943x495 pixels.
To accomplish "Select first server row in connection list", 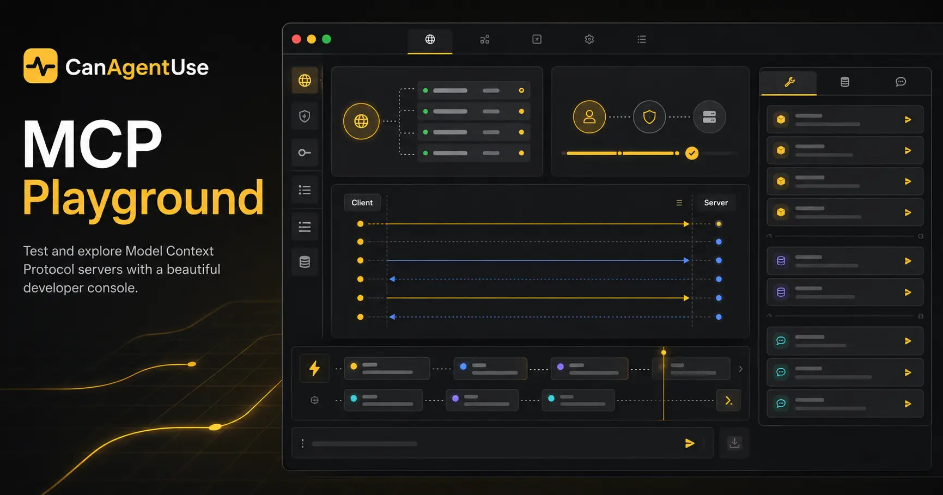I will (x=473, y=90).
